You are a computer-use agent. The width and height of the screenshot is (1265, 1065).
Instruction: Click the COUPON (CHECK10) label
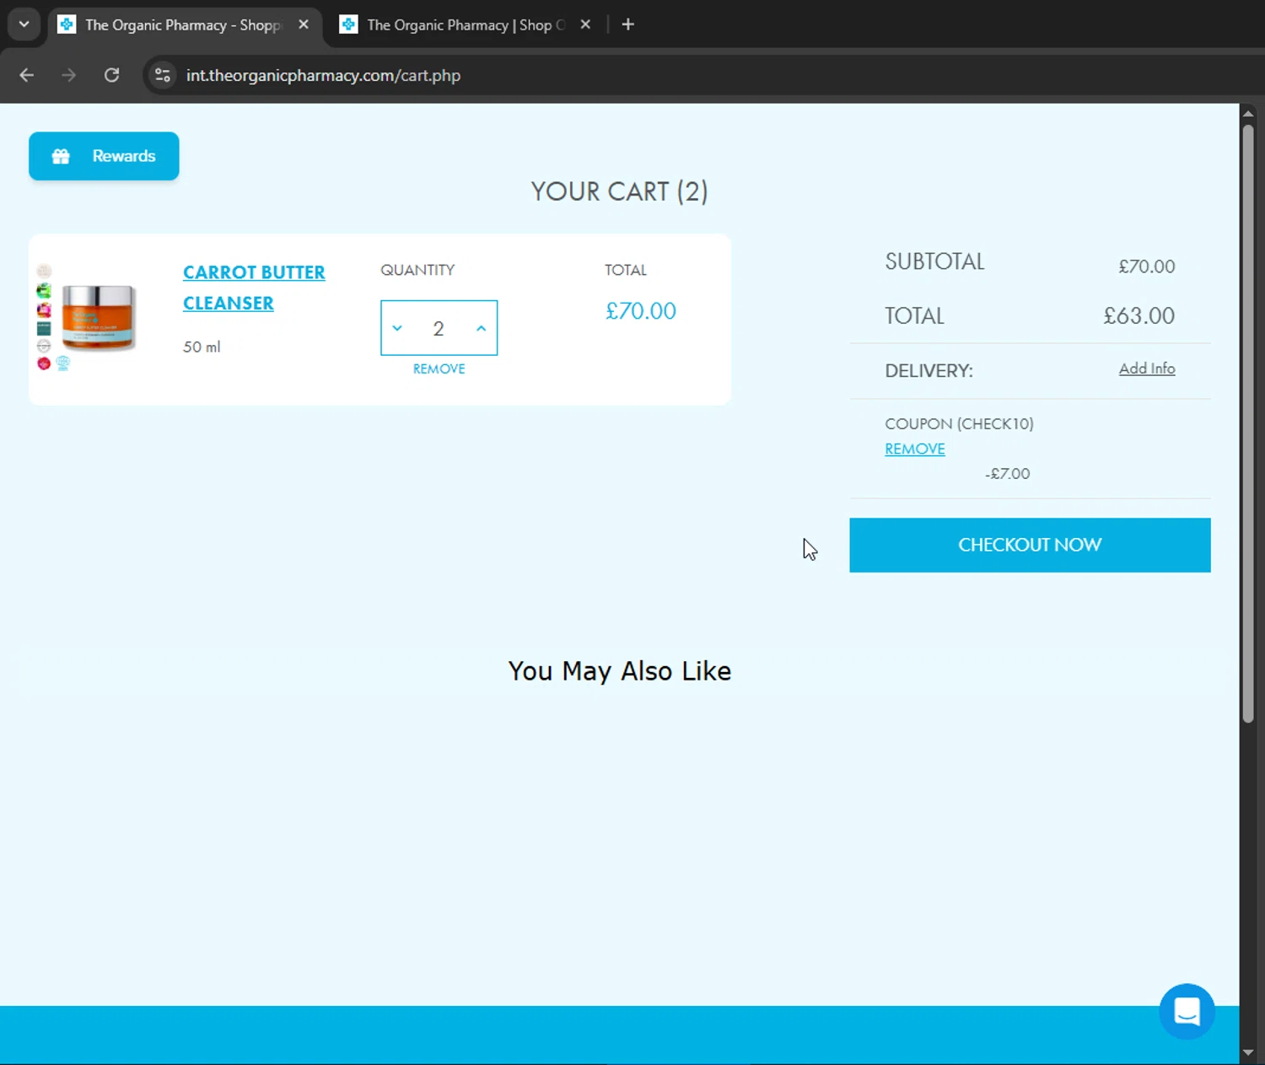tap(959, 424)
